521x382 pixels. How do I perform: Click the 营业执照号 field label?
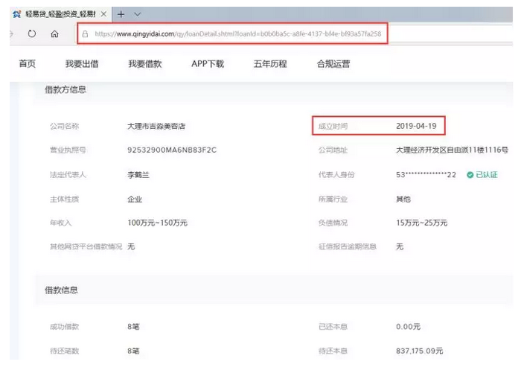click(68, 150)
